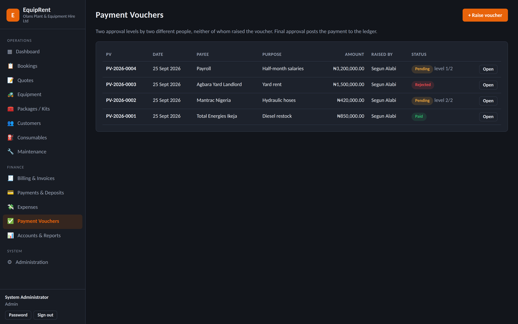Click Pending badge on Payroll row
518x324 pixels.
[x=422, y=69]
